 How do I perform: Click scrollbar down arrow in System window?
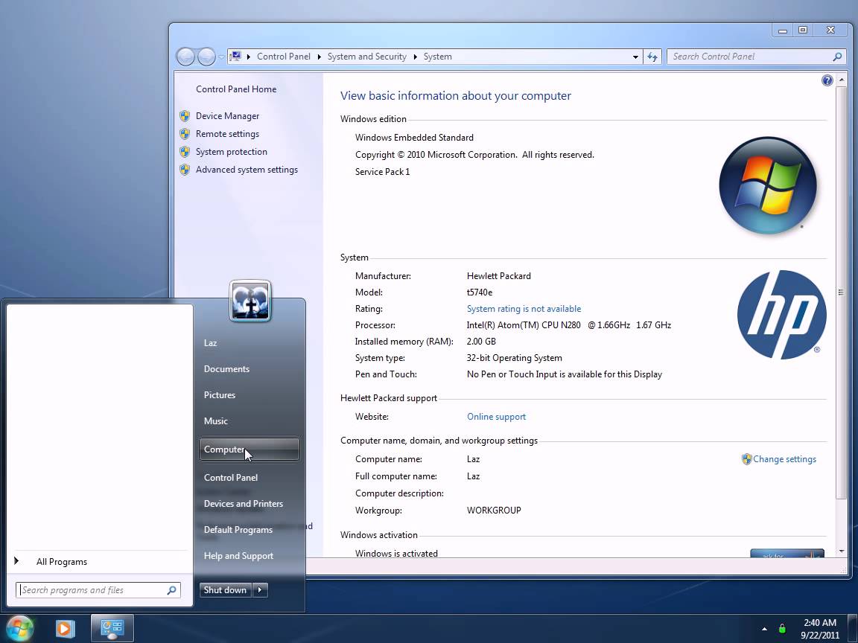click(x=841, y=551)
